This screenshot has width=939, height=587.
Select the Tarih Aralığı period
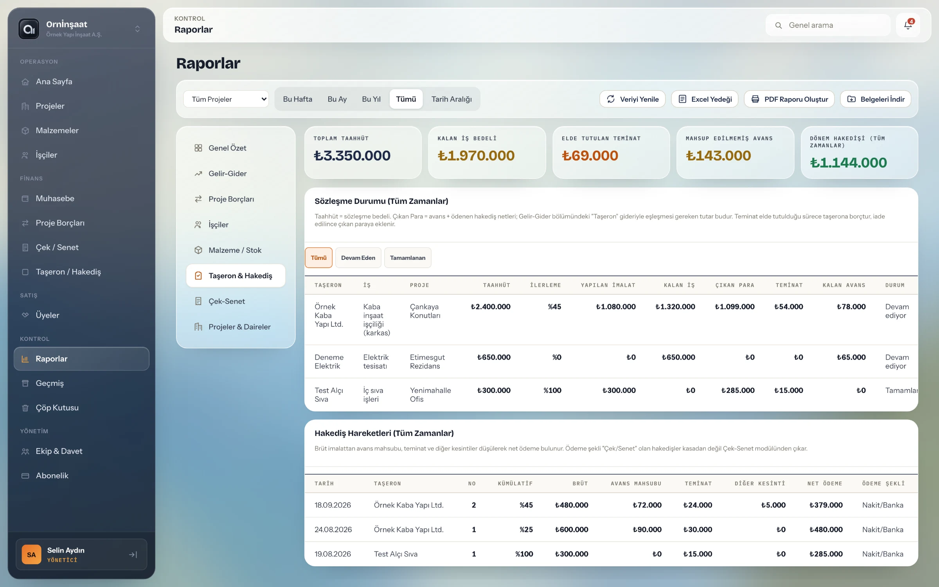coord(452,99)
